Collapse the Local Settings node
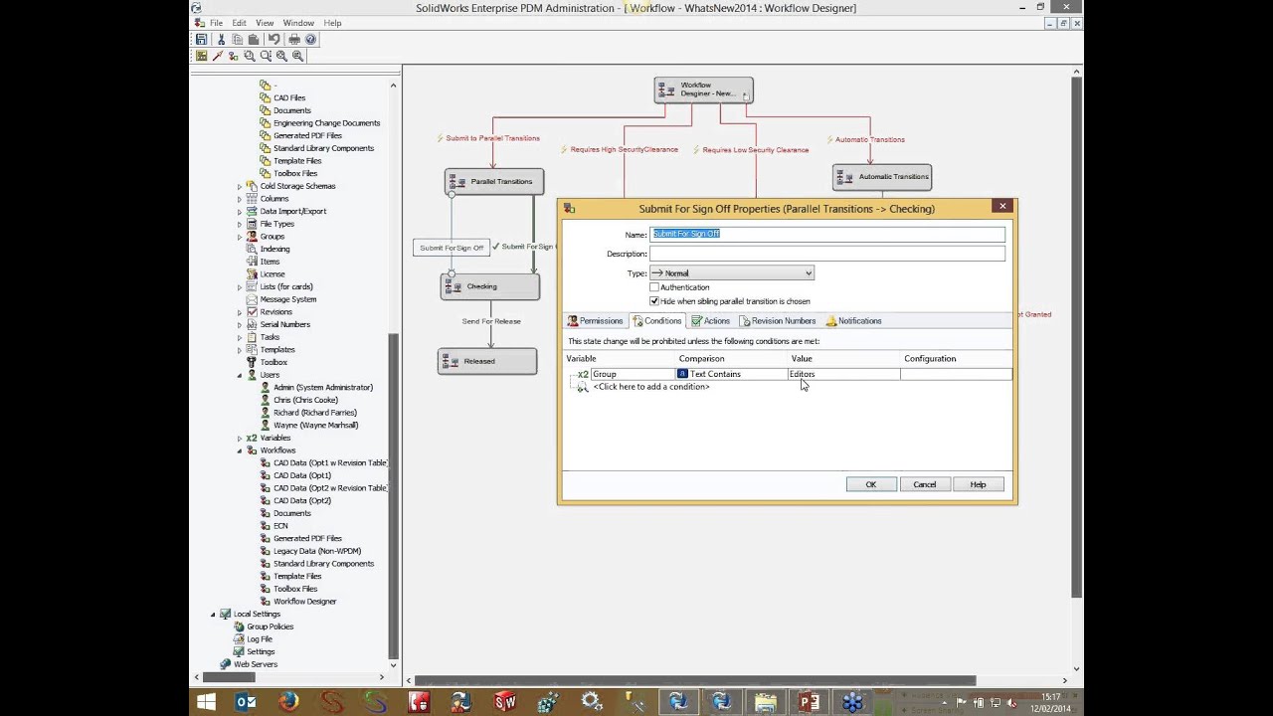 (x=213, y=615)
